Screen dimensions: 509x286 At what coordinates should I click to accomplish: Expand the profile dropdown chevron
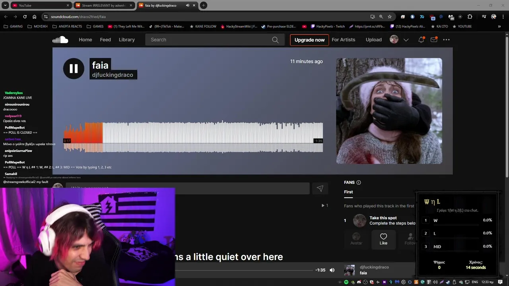tap(406, 40)
